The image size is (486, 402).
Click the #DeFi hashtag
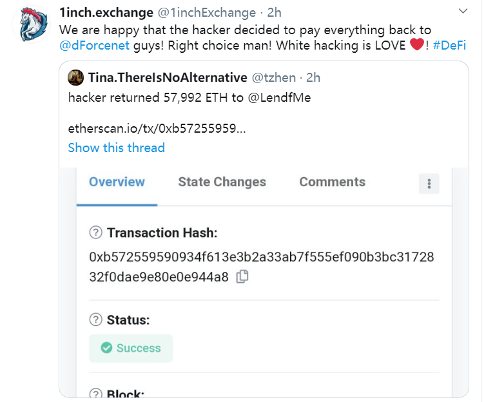[x=450, y=45]
